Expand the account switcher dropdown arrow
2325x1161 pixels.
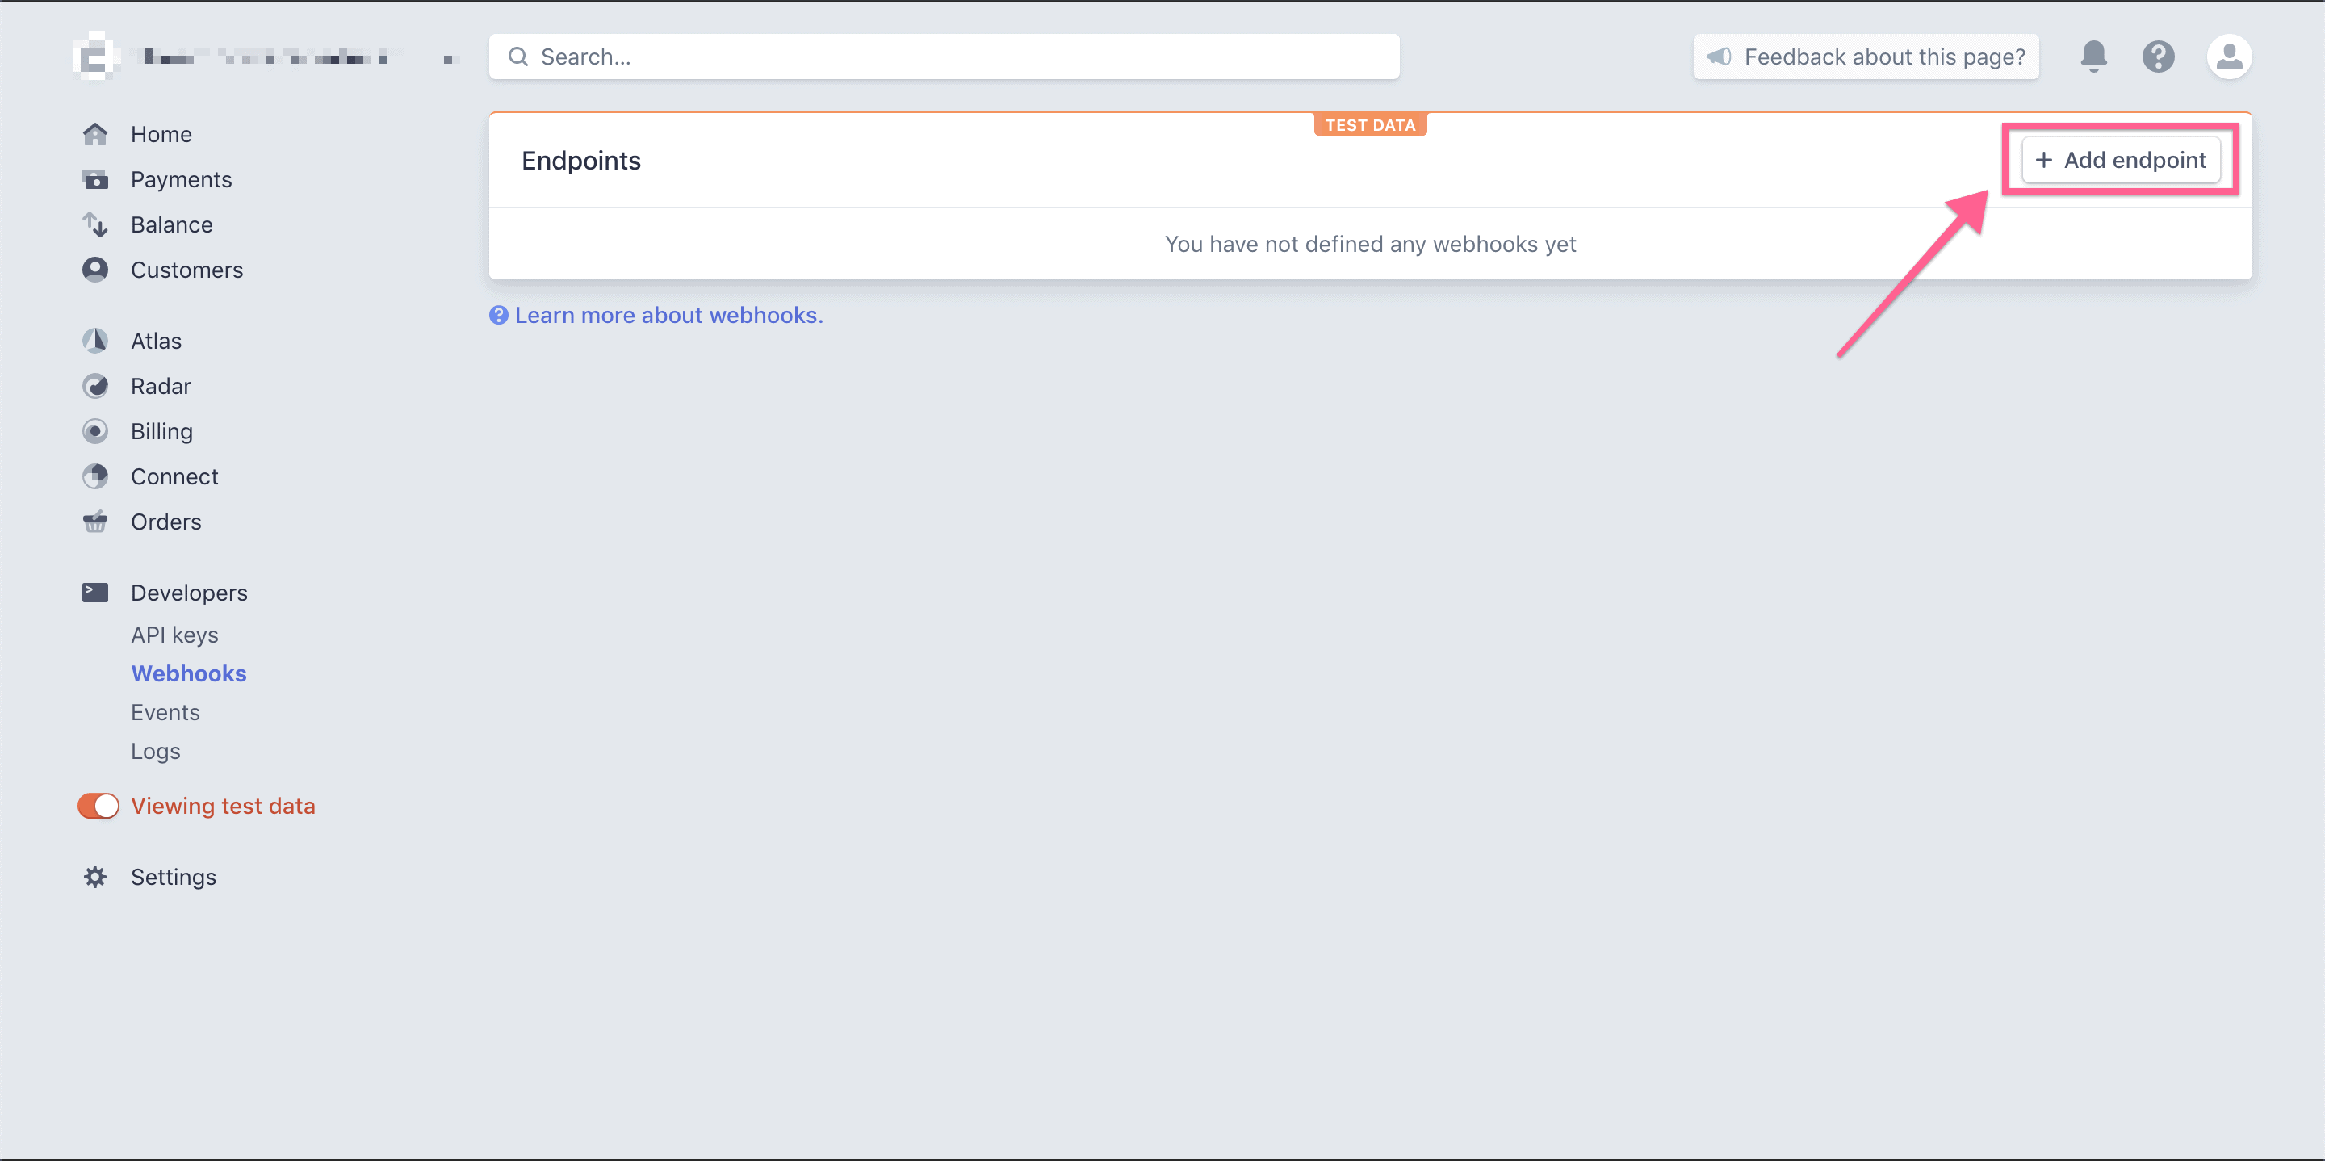[451, 59]
